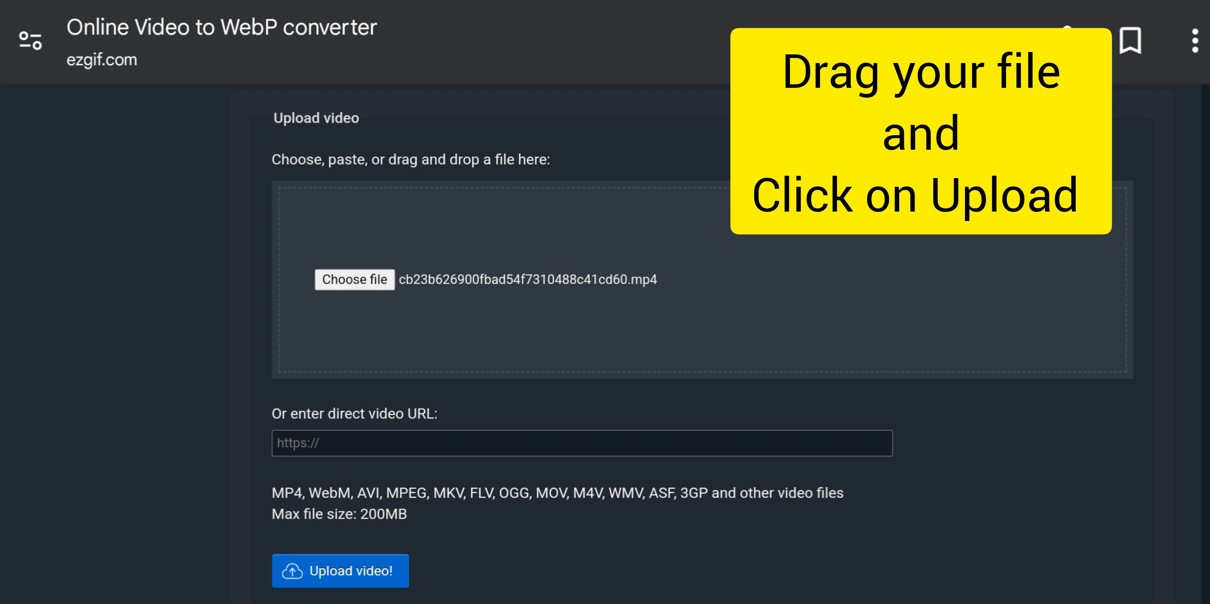
Task: Click the page's right-edge scrollbar
Action: (1205, 329)
